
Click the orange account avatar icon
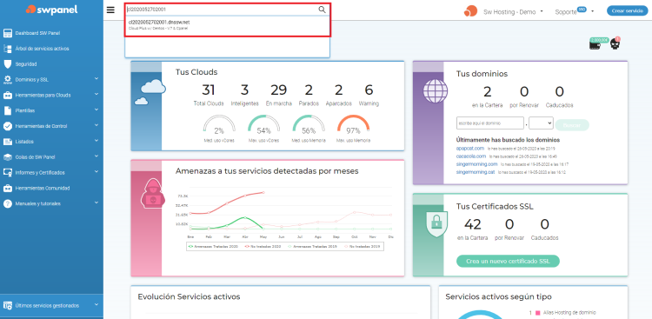coord(470,11)
